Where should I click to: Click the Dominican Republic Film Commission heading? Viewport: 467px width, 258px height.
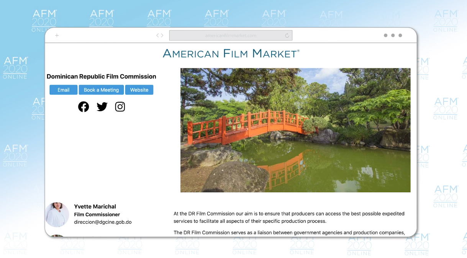click(x=101, y=77)
